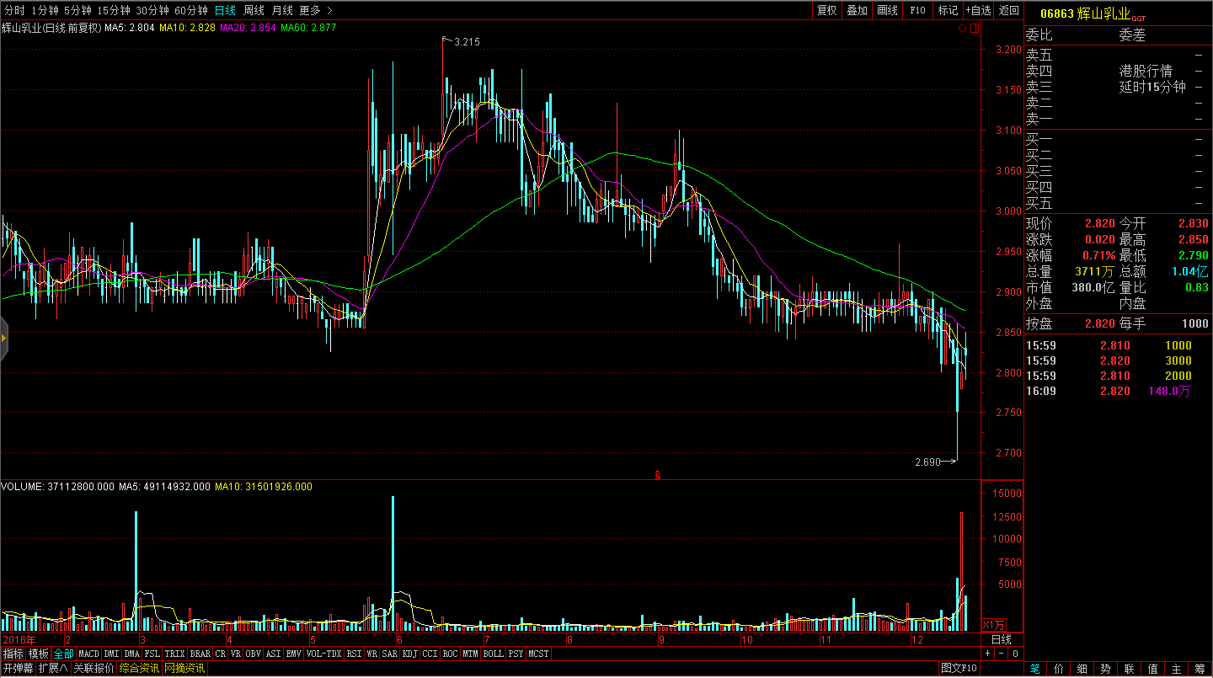This screenshot has width=1213, height=678.
Task: Toggle the CR indicator
Action: tap(221, 654)
